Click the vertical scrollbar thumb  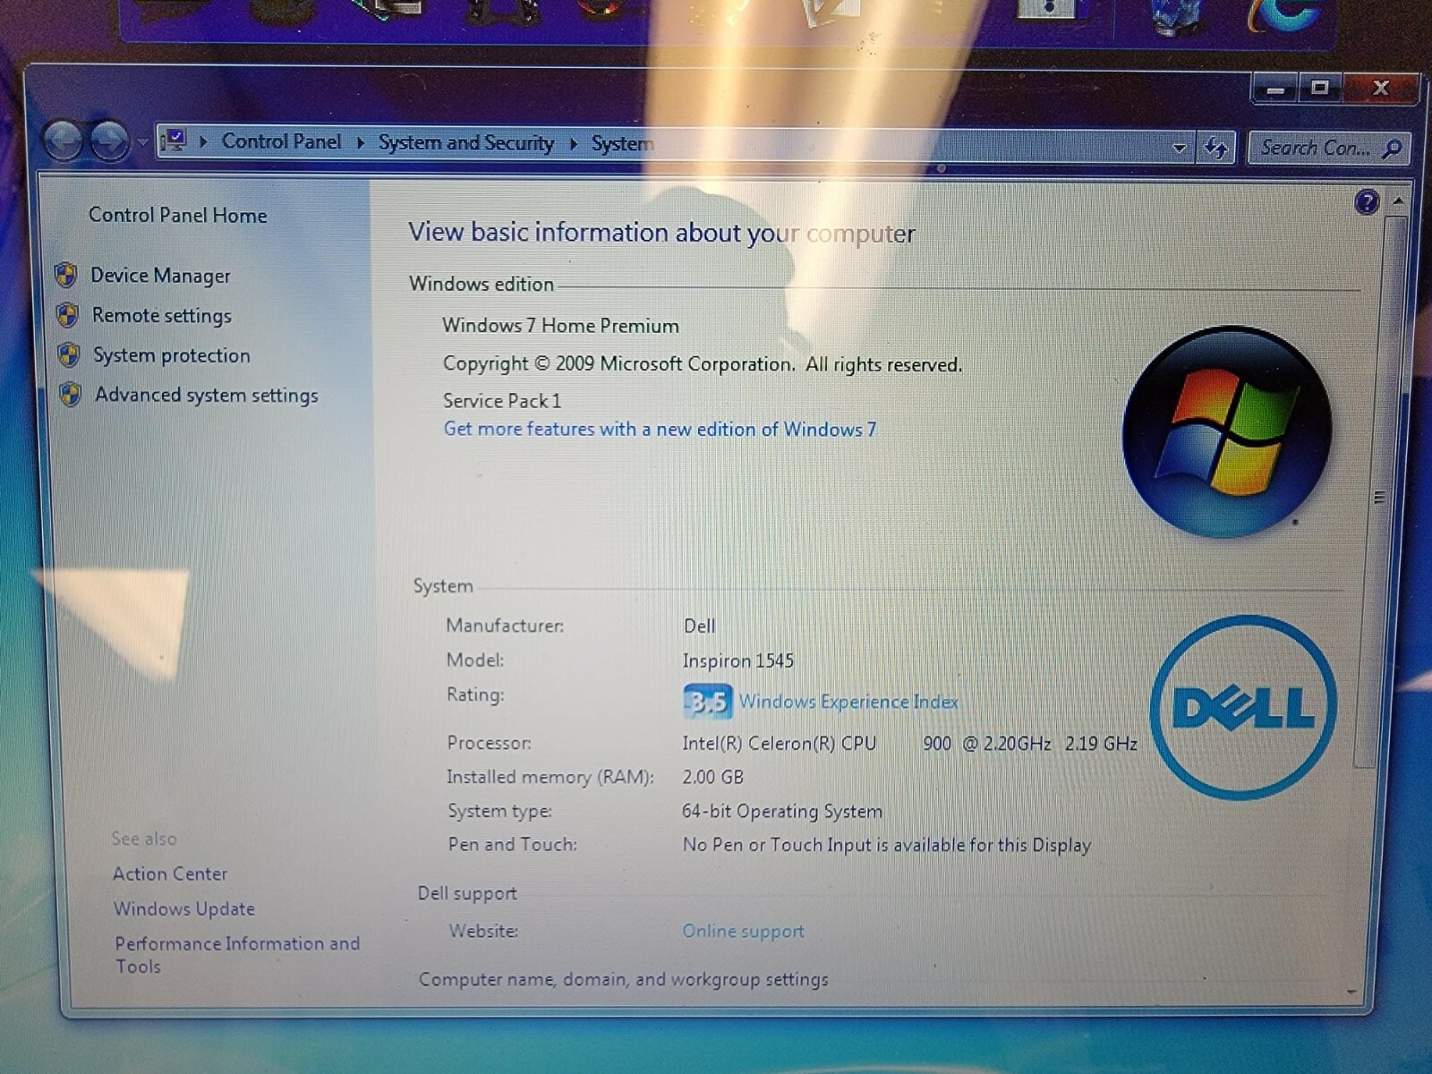click(1379, 490)
